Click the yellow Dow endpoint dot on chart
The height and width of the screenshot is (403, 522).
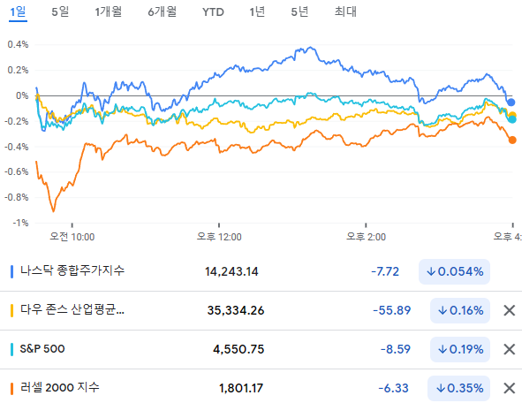pyautogui.click(x=512, y=115)
